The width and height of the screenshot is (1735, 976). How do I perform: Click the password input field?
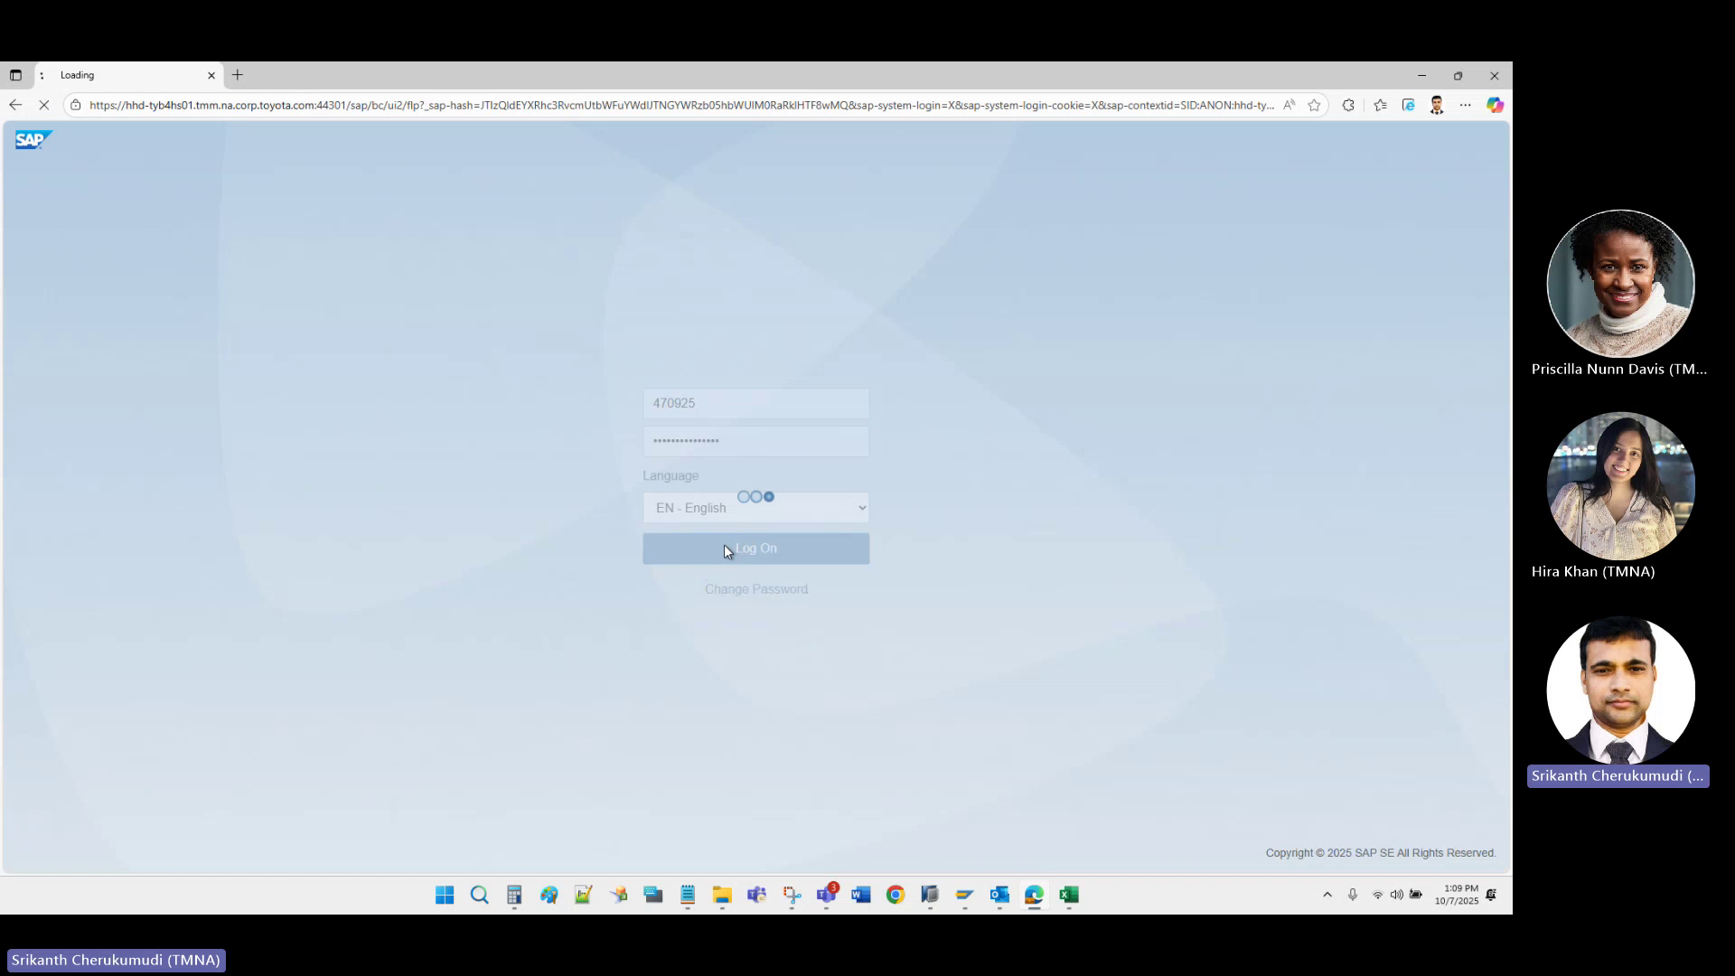tap(755, 441)
